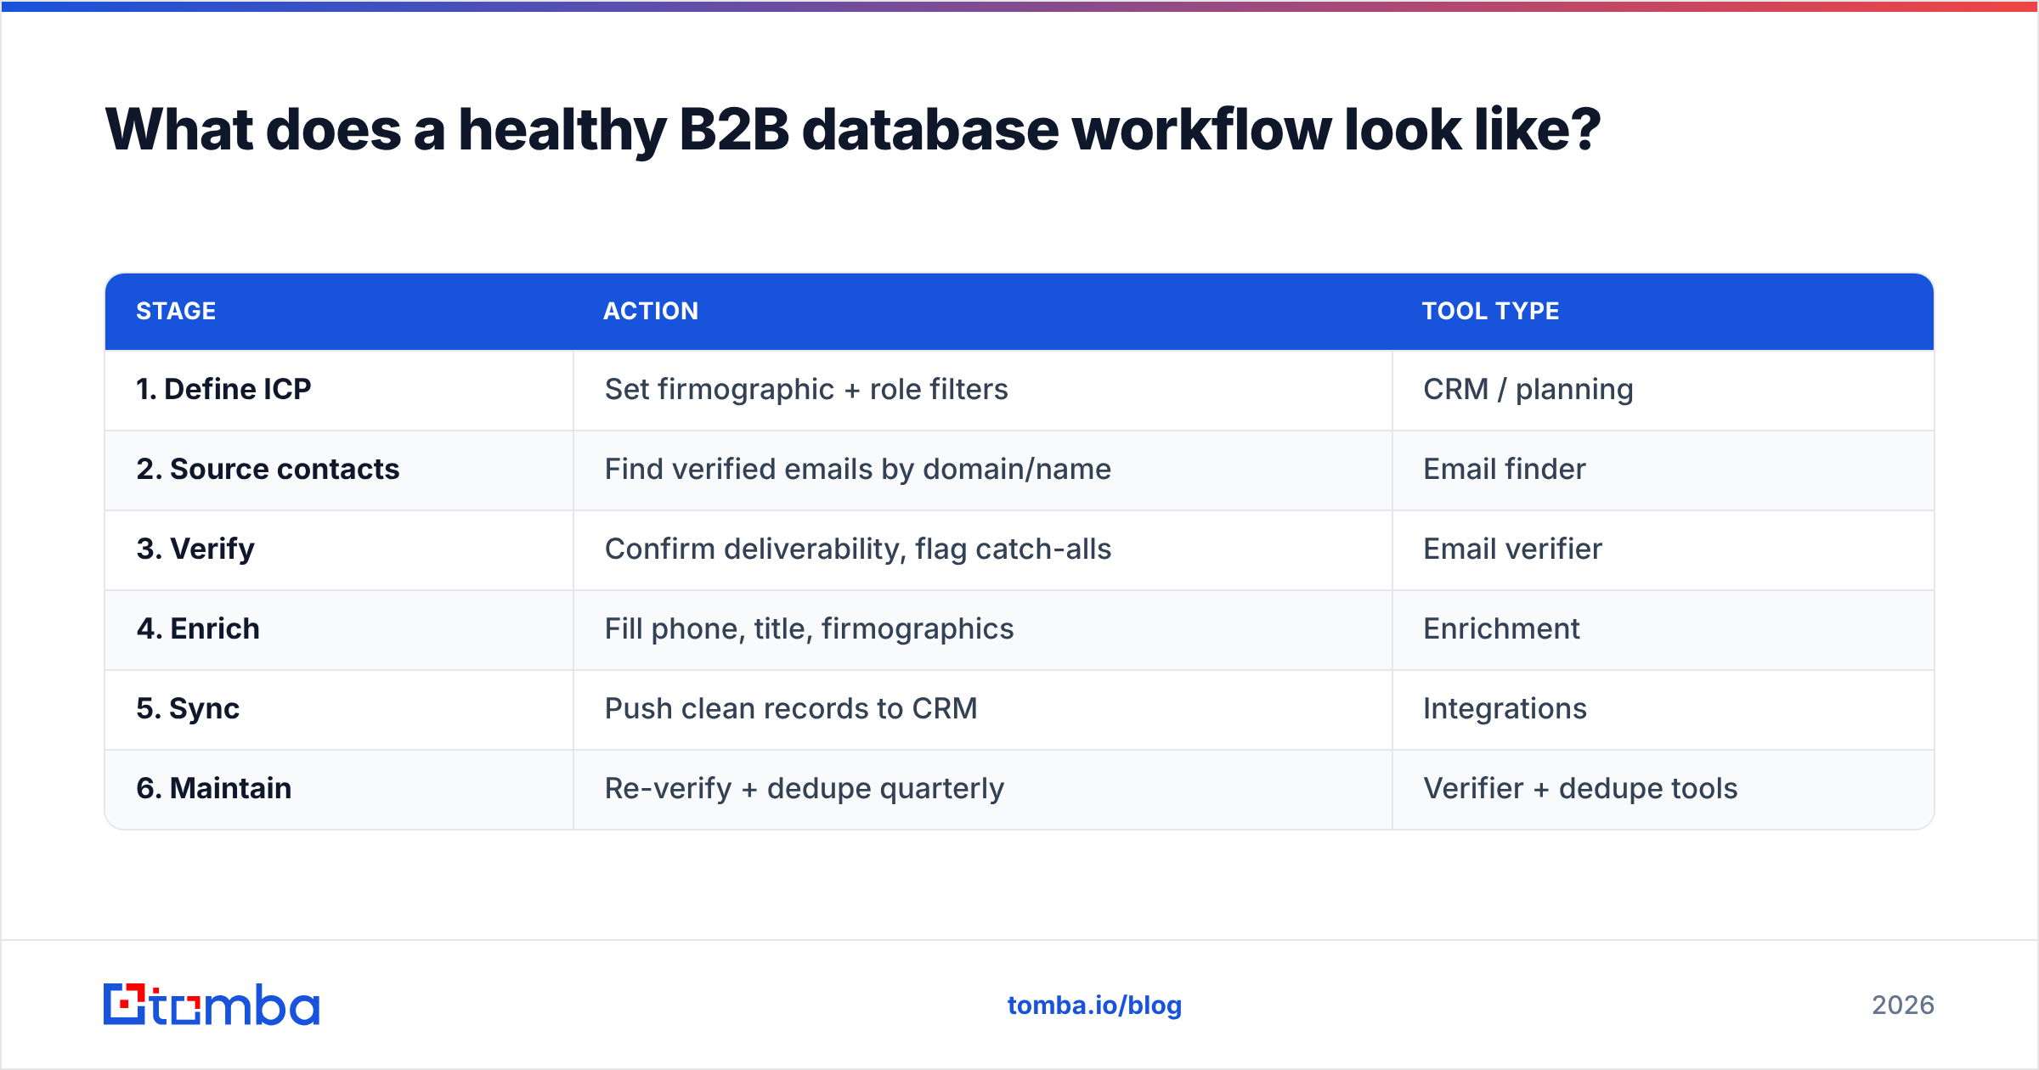Click 'Find verified emails by domain/name' cell

(983, 470)
